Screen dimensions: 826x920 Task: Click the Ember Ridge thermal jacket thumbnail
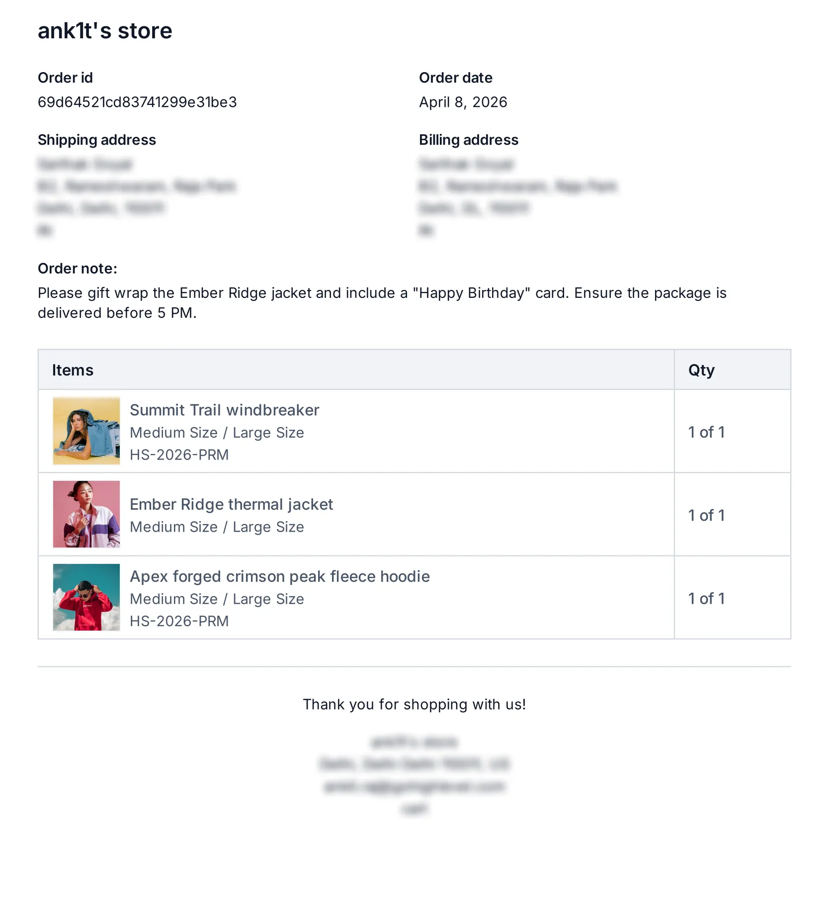coord(86,514)
